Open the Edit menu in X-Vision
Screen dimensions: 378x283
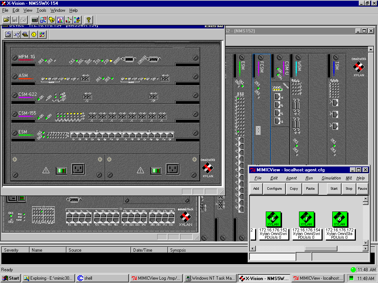pos(16,10)
